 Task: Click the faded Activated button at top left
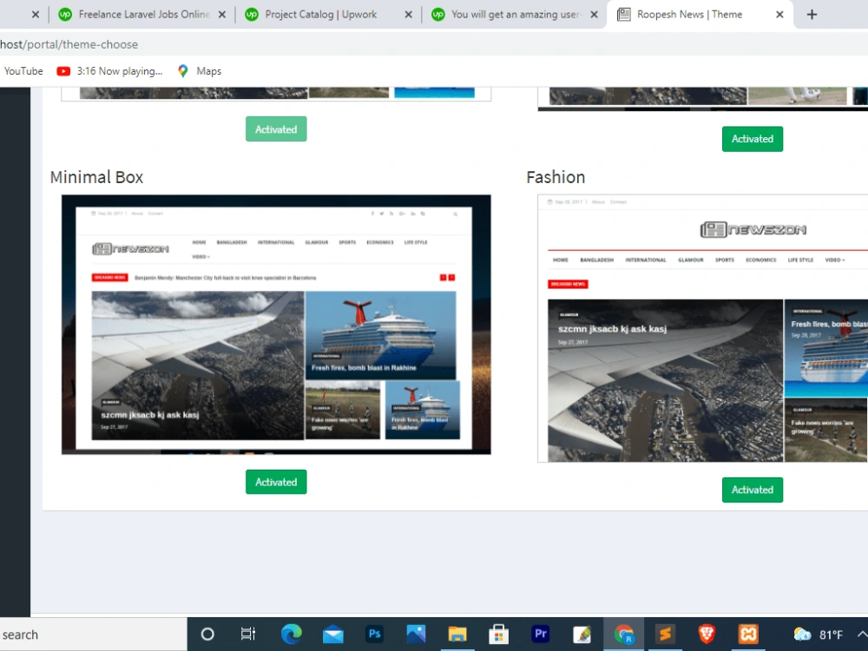tap(276, 129)
